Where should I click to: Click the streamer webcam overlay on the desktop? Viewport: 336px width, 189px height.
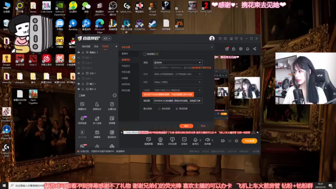pyautogui.click(x=306, y=79)
